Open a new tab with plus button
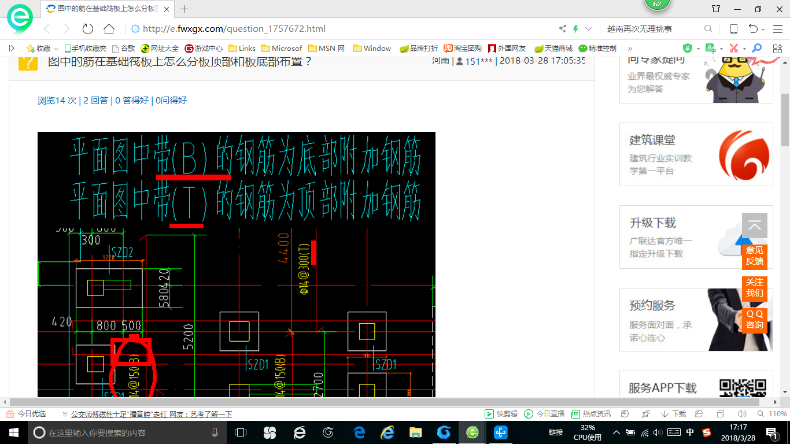The height and width of the screenshot is (444, 790). point(184,9)
